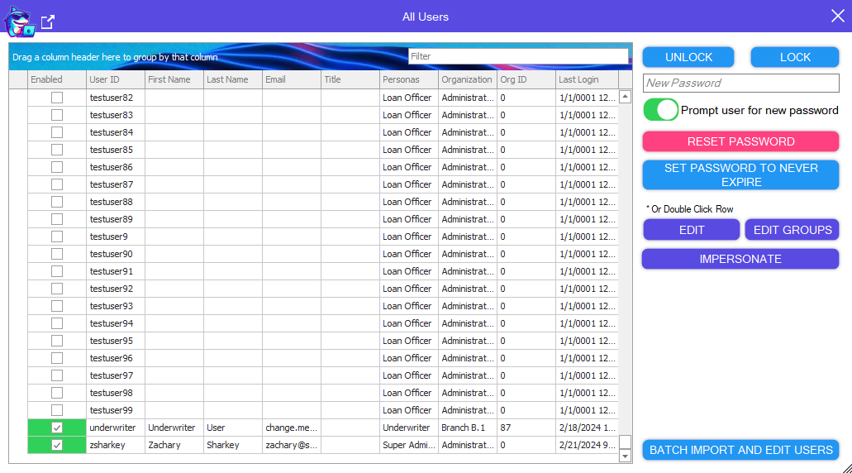Viewport: 852px width, 473px height.
Task: Sort by the Last Login column header
Action: click(586, 79)
